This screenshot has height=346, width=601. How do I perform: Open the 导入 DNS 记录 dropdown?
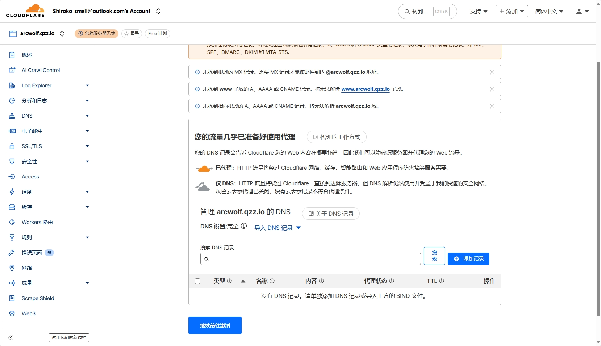coord(277,228)
